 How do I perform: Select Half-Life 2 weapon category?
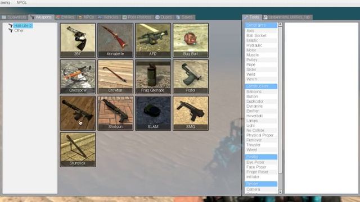(23, 25)
